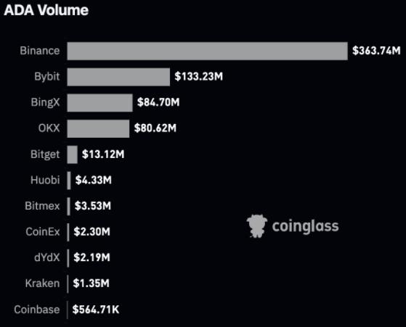
Task: Click the CoinEx exchange label
Action: point(43,231)
